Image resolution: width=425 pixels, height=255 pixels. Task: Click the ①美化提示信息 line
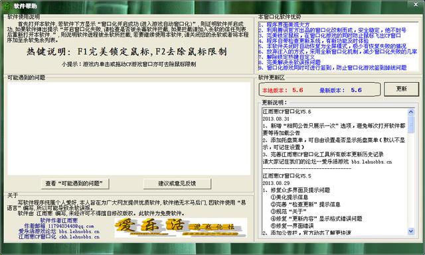(290, 197)
